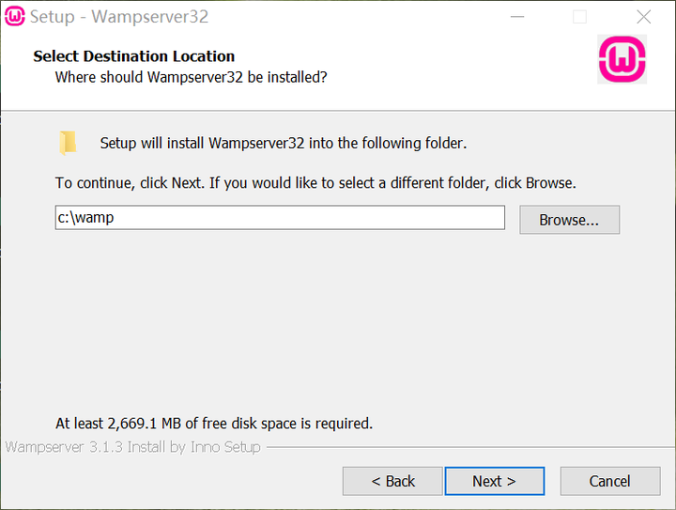Click the "Setup - Wampserver32" window title

point(119,17)
